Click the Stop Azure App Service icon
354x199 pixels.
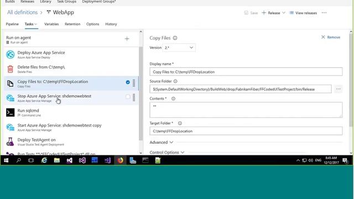pos(10,98)
